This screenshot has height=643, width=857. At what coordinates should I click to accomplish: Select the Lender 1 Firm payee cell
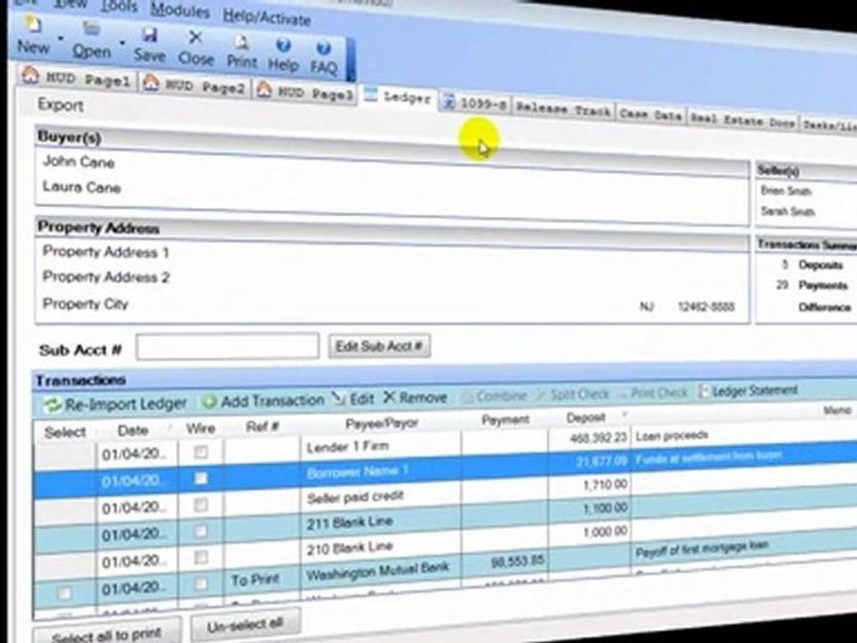(x=381, y=447)
